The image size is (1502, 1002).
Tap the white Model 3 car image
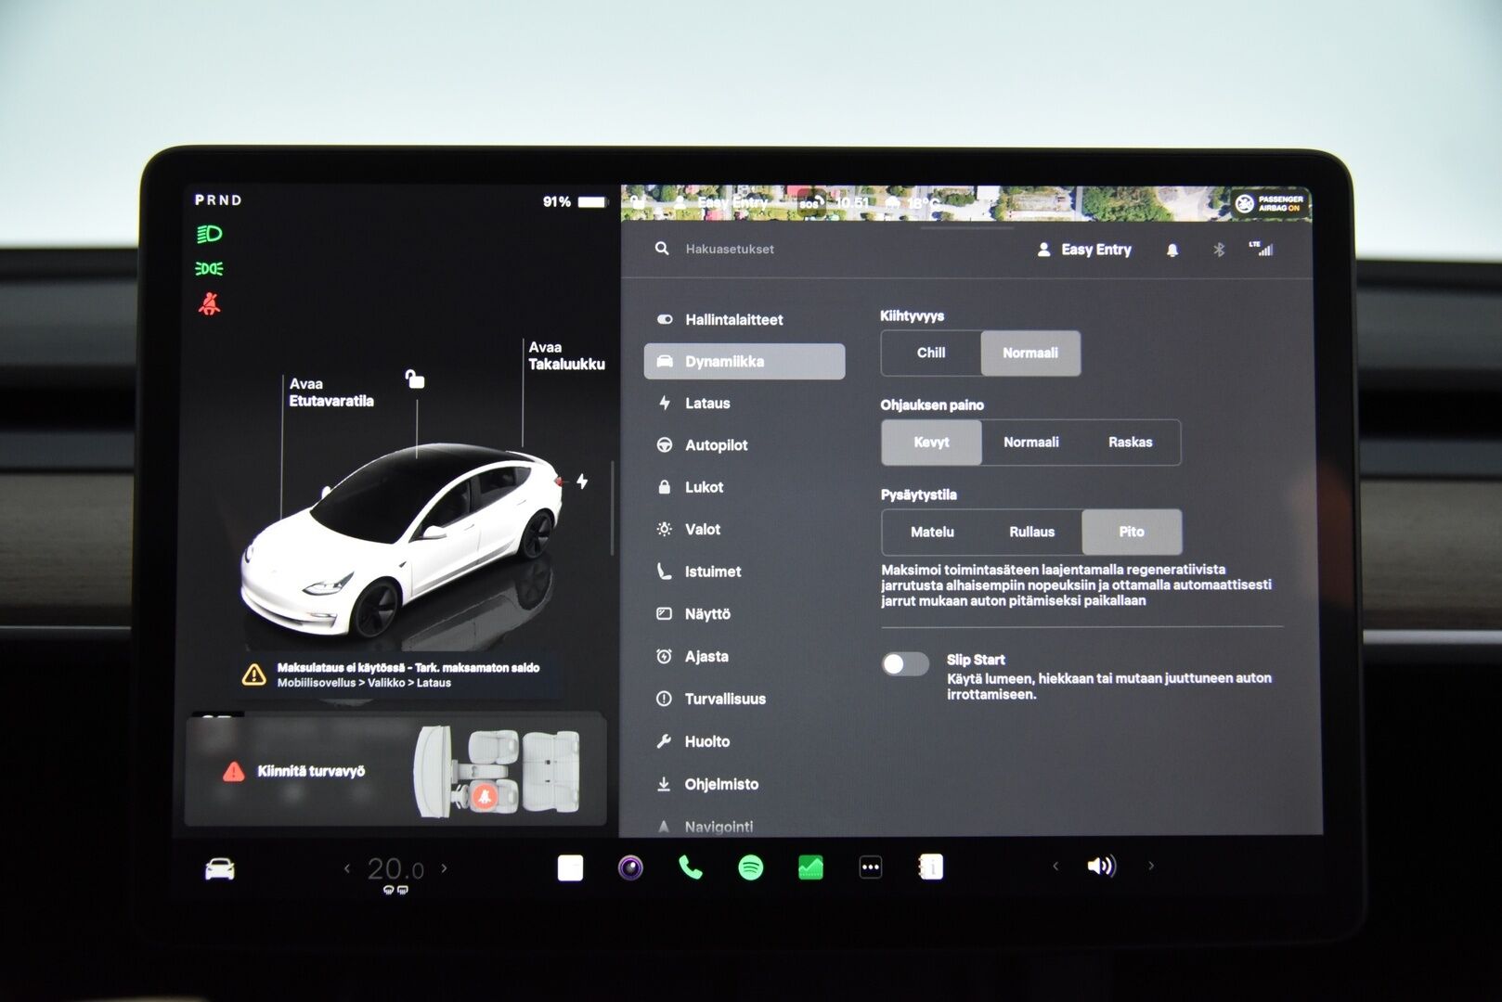tap(401, 542)
